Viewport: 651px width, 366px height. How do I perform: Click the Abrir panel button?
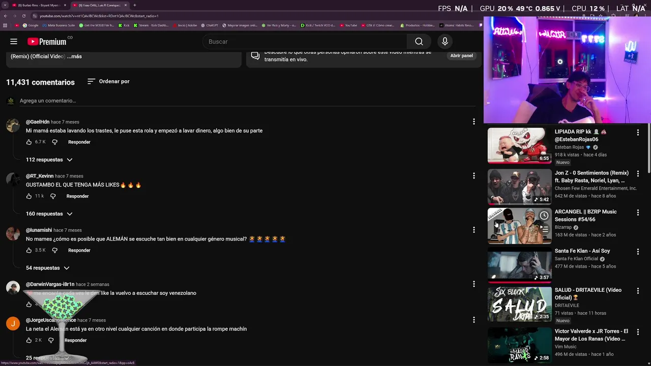(x=461, y=55)
